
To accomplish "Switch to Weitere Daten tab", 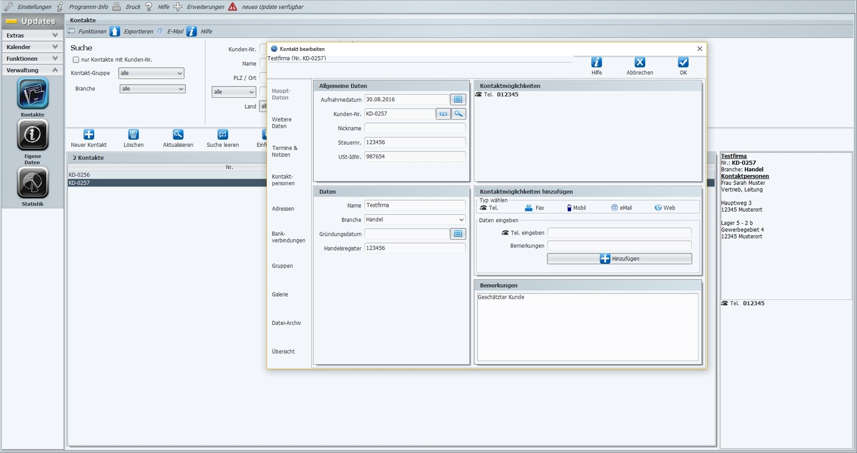I will (282, 123).
